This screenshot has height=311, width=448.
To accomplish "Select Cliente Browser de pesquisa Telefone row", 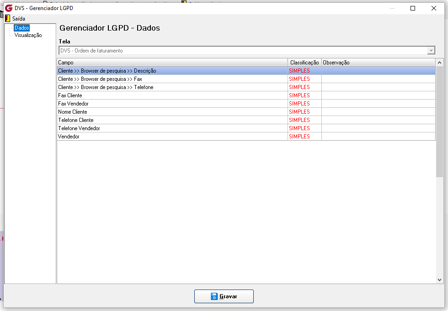I will click(246, 87).
